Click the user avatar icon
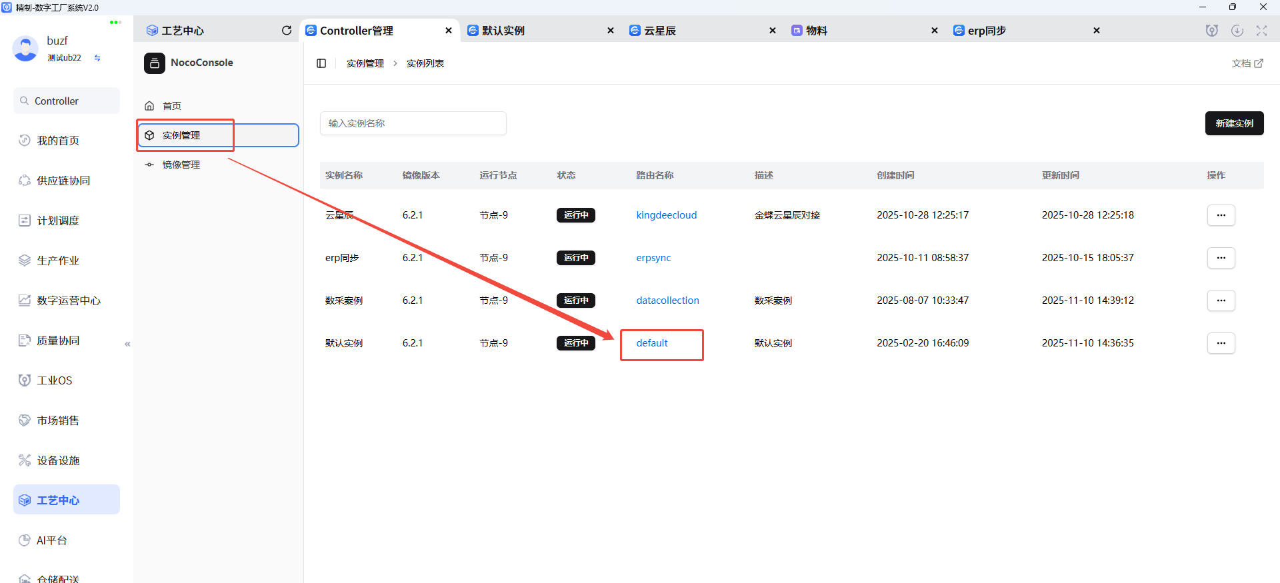The width and height of the screenshot is (1280, 583). tap(25, 49)
